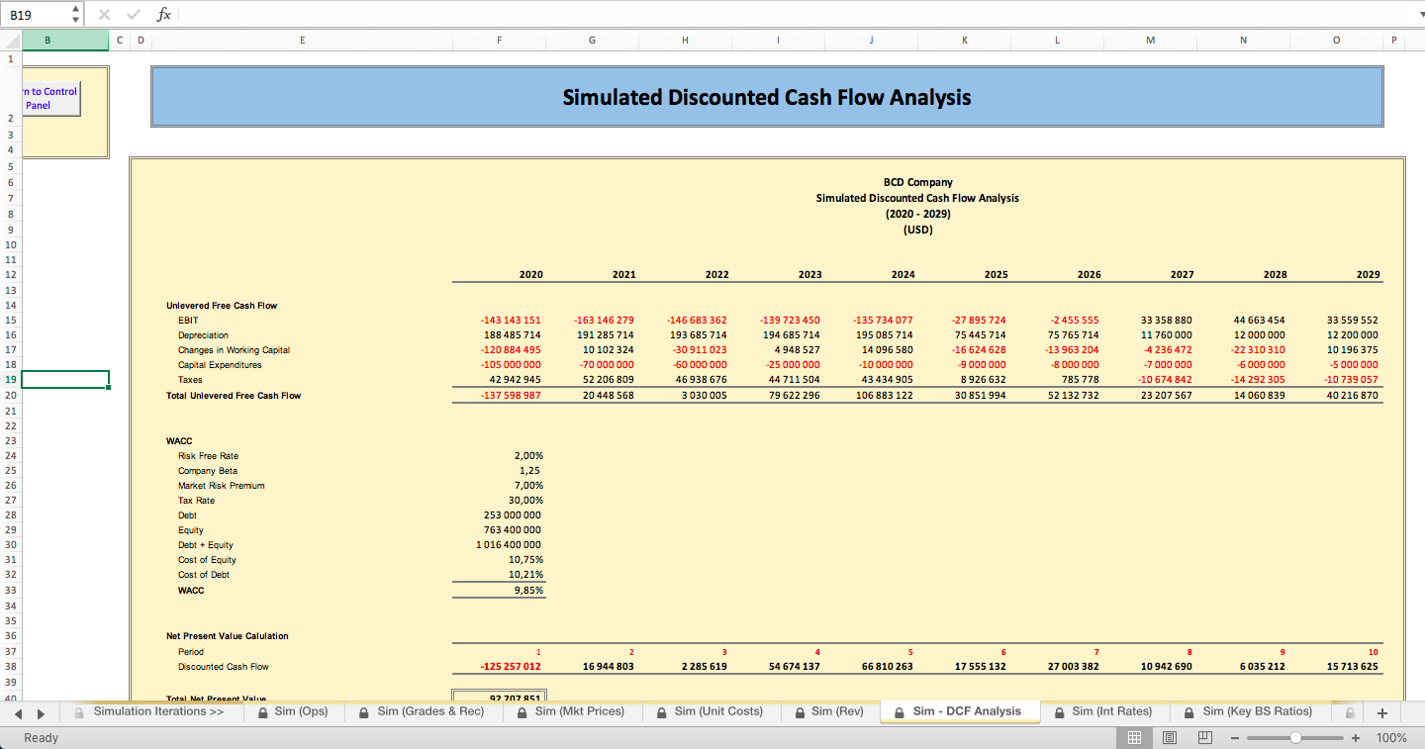Click EBIT value -143 143 151
The width and height of the screenshot is (1425, 749).
pyautogui.click(x=511, y=321)
